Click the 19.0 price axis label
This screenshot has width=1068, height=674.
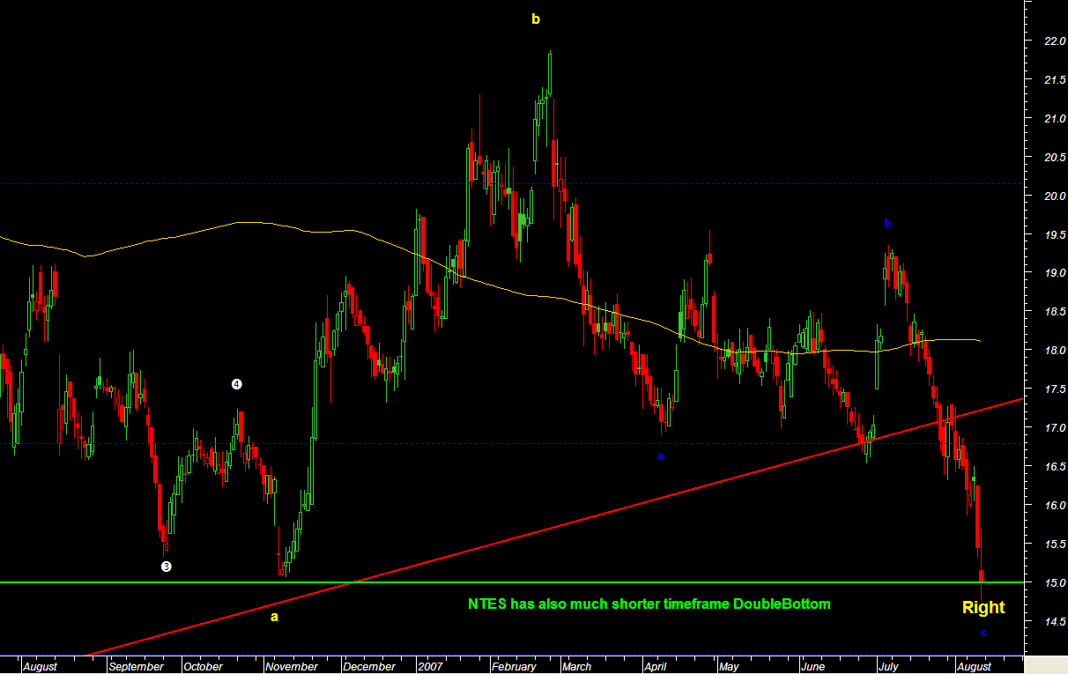coord(1056,273)
